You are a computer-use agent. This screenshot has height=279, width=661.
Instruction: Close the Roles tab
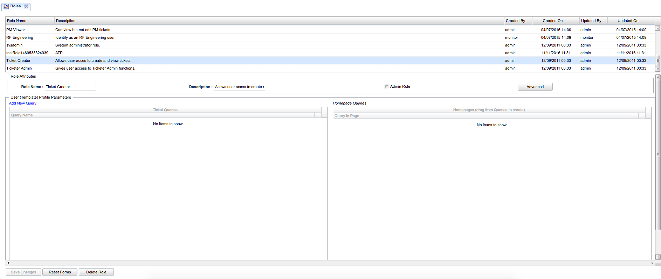click(x=26, y=6)
